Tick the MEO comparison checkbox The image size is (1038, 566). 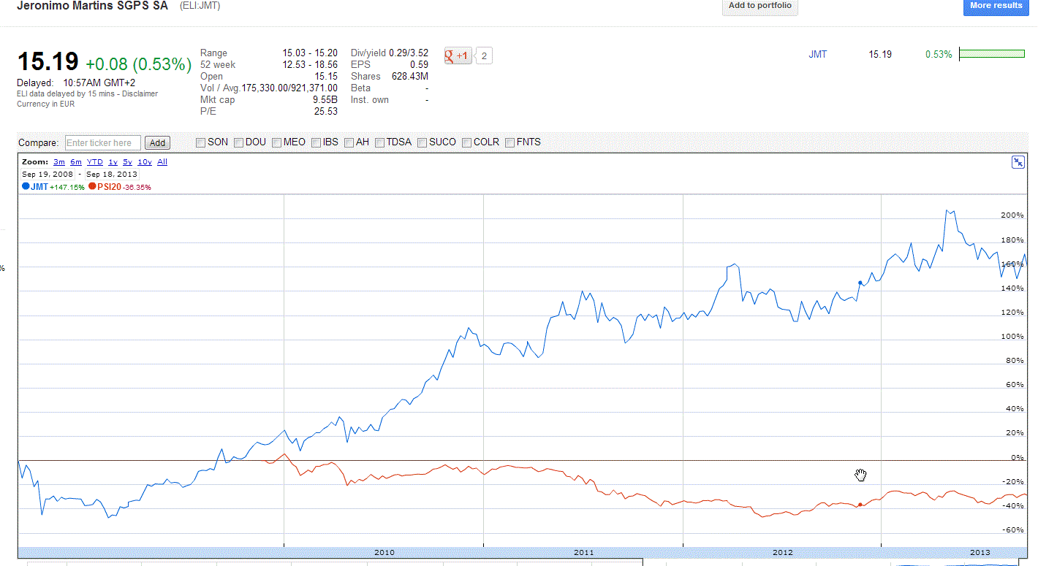[x=277, y=142]
